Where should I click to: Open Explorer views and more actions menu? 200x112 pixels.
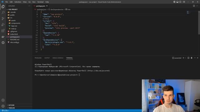pyautogui.click(x=29, y=6)
